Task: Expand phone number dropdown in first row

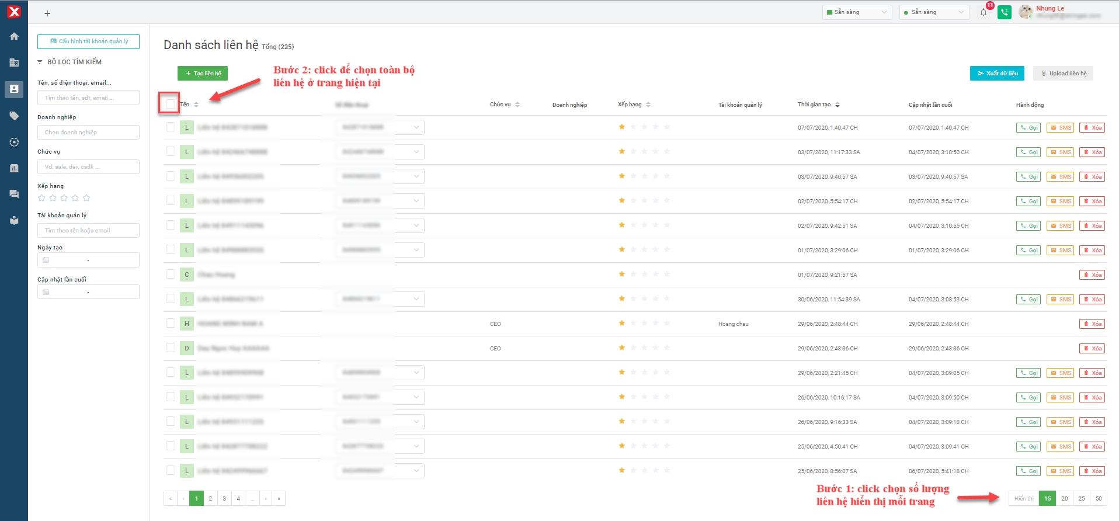Action: click(x=416, y=127)
